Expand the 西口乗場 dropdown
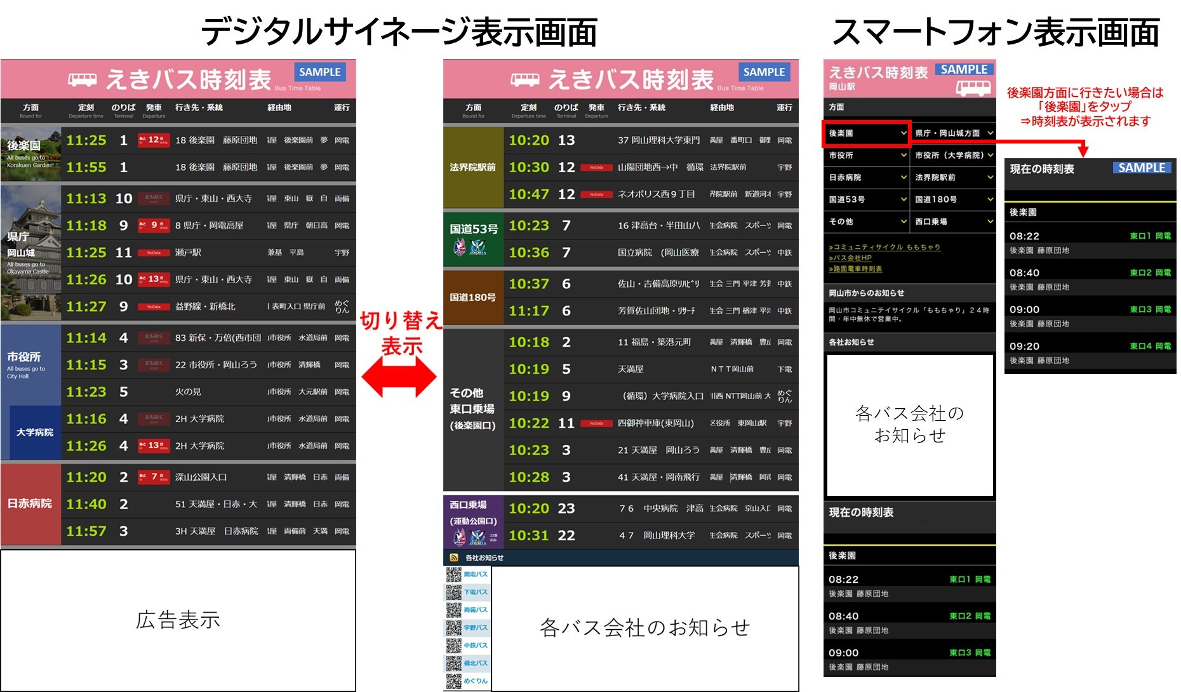 [x=954, y=222]
